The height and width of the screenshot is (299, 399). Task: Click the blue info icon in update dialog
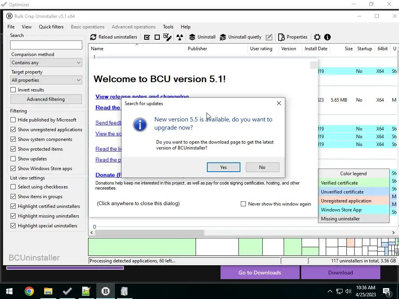coord(140,125)
